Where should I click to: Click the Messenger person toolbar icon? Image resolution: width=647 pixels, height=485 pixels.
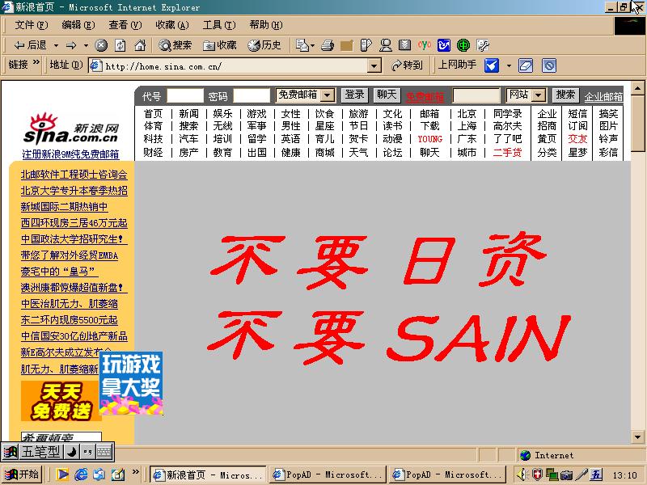[386, 45]
